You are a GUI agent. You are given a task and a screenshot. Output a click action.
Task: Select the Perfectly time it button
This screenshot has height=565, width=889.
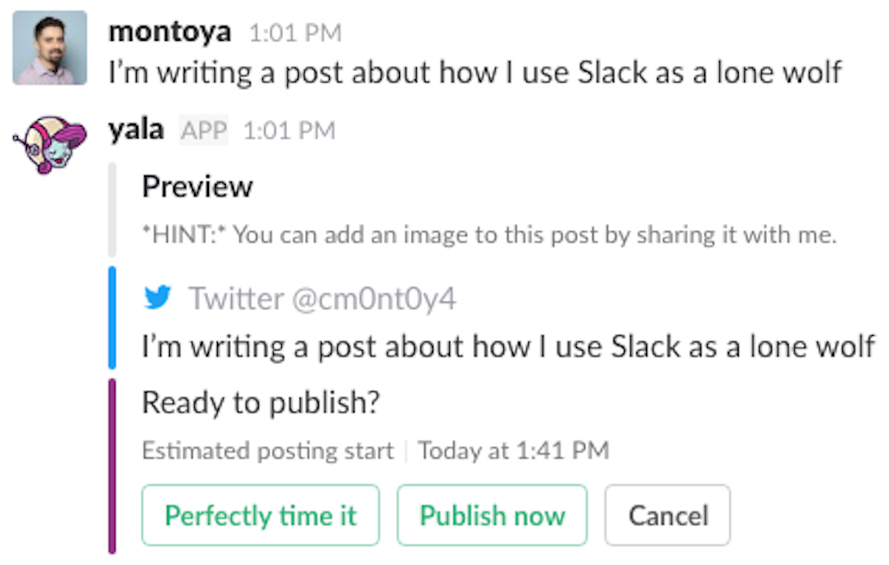click(260, 515)
